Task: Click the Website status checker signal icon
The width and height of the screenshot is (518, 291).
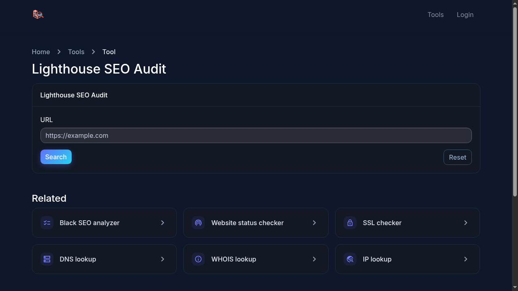Action: 198,223
